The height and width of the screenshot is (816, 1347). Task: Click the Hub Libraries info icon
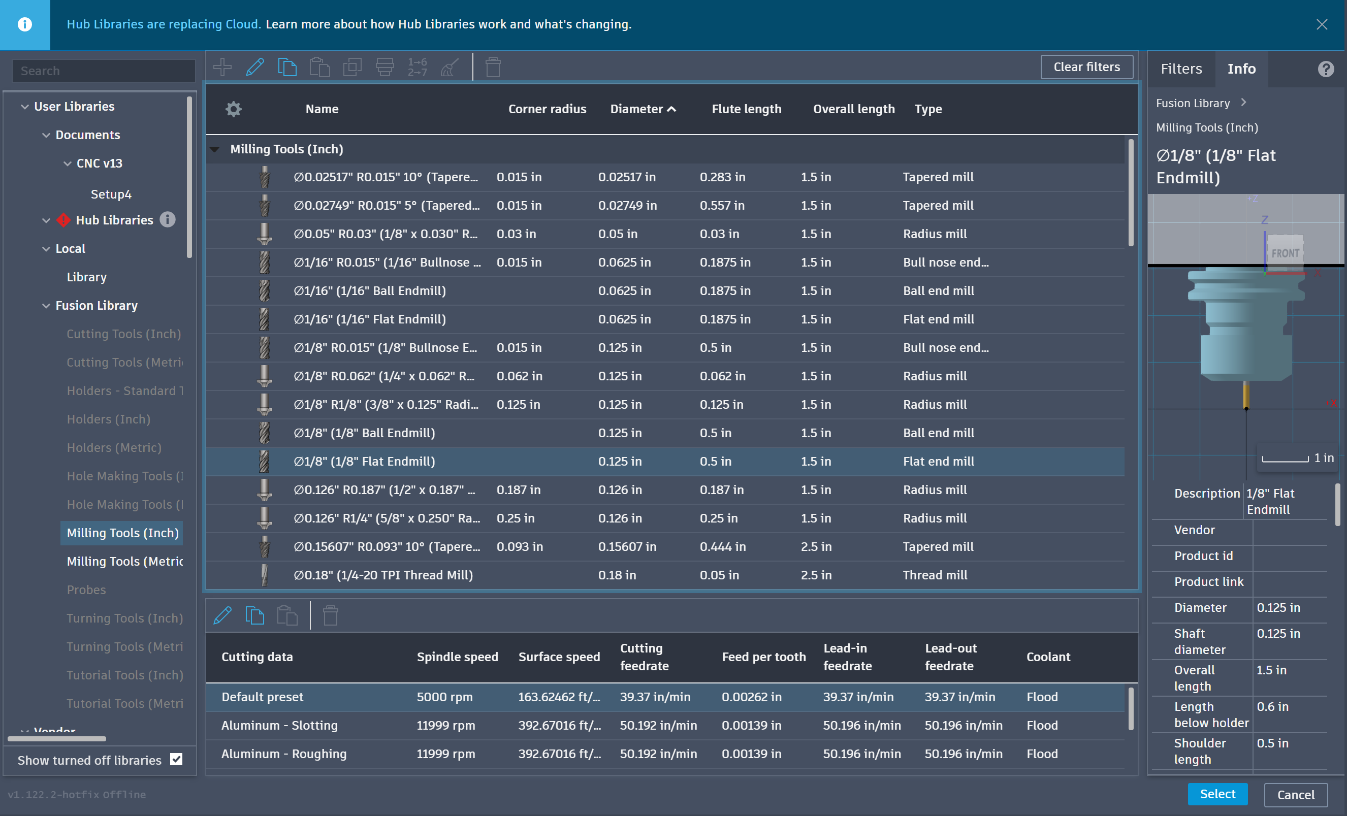[x=168, y=220]
